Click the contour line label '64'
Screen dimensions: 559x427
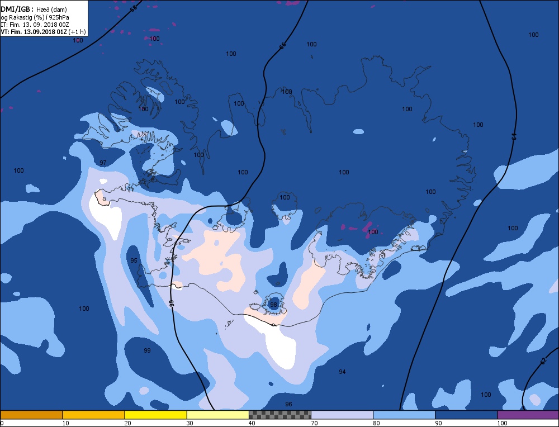[x=514, y=136]
